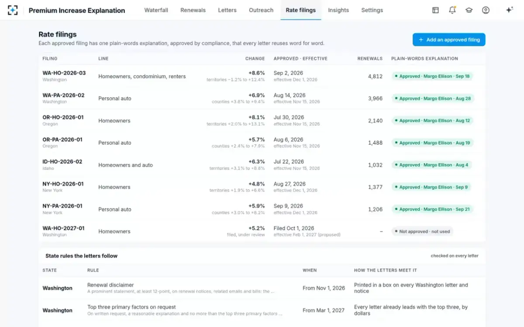Click checked on every letter label
This screenshot has width=524, height=327.
pos(455,256)
